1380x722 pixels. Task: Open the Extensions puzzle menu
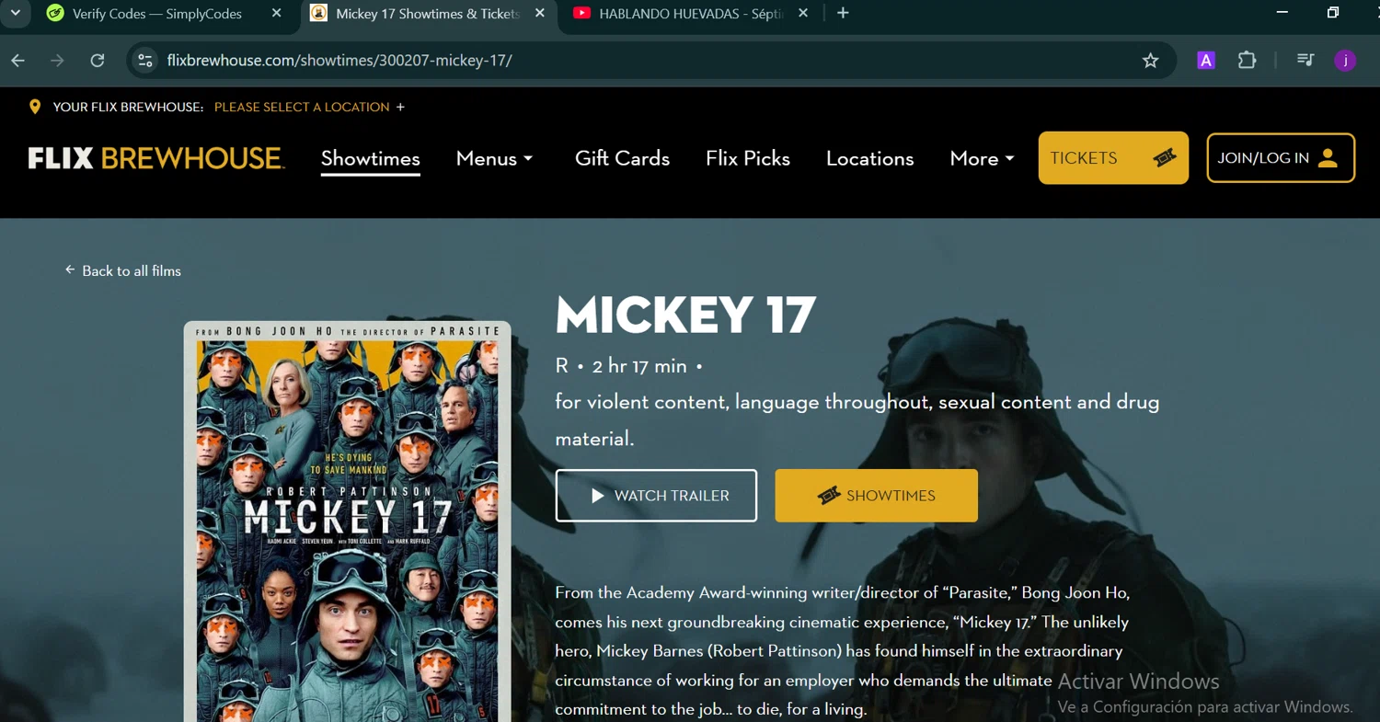1247,61
